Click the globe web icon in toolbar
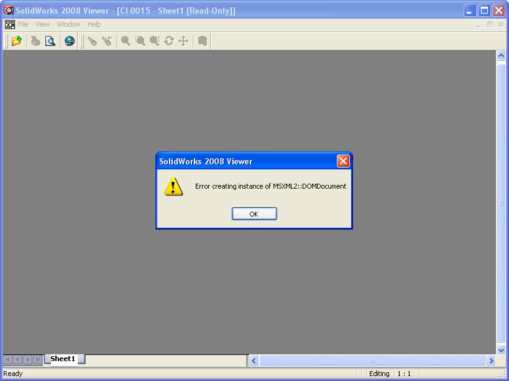The width and height of the screenshot is (509, 381). pyautogui.click(x=70, y=41)
